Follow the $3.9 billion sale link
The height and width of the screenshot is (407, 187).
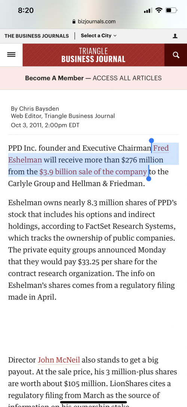click(x=93, y=172)
